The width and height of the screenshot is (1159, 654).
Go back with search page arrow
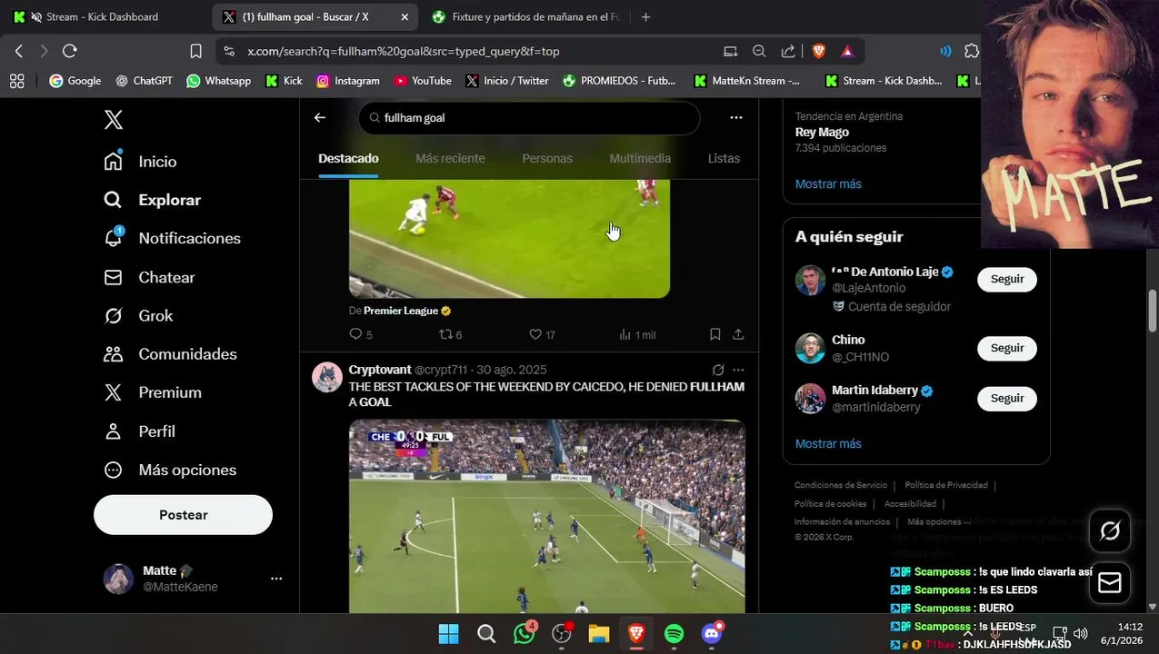tap(320, 117)
